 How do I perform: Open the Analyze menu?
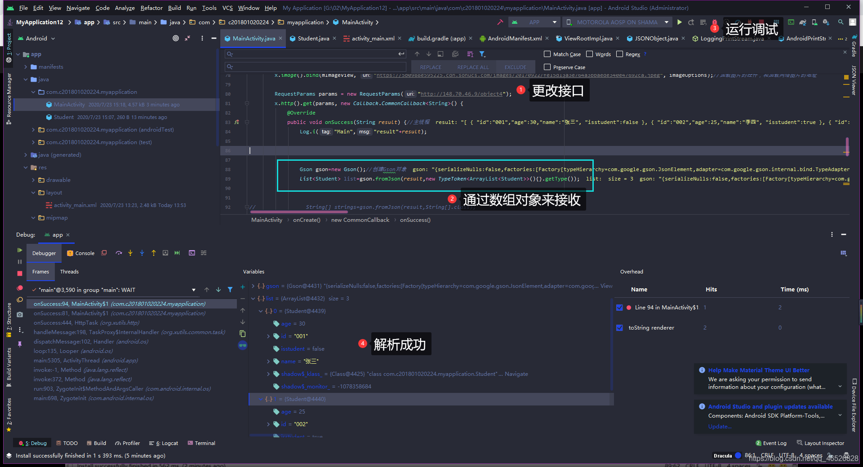[125, 8]
